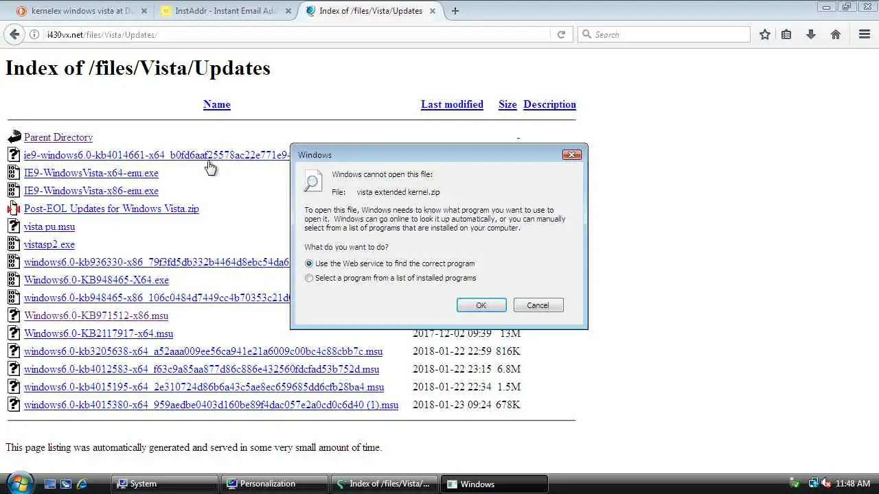Download Windows6.0-KB2117917-x64.msu link

click(x=98, y=333)
